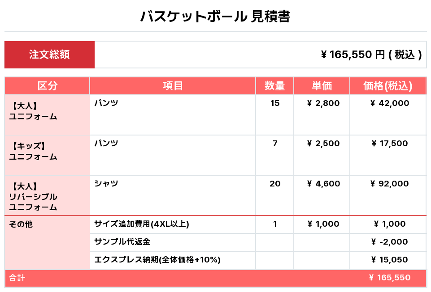
Task: Click the 合計 label in the footer row
Action: (x=17, y=278)
